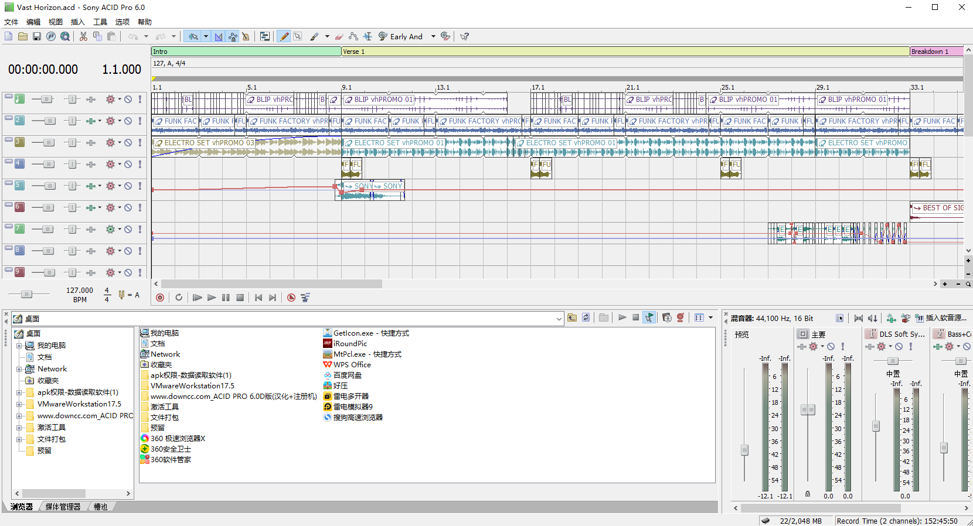The width and height of the screenshot is (973, 526).
Task: Click the Cut scissors icon
Action: coord(83,36)
